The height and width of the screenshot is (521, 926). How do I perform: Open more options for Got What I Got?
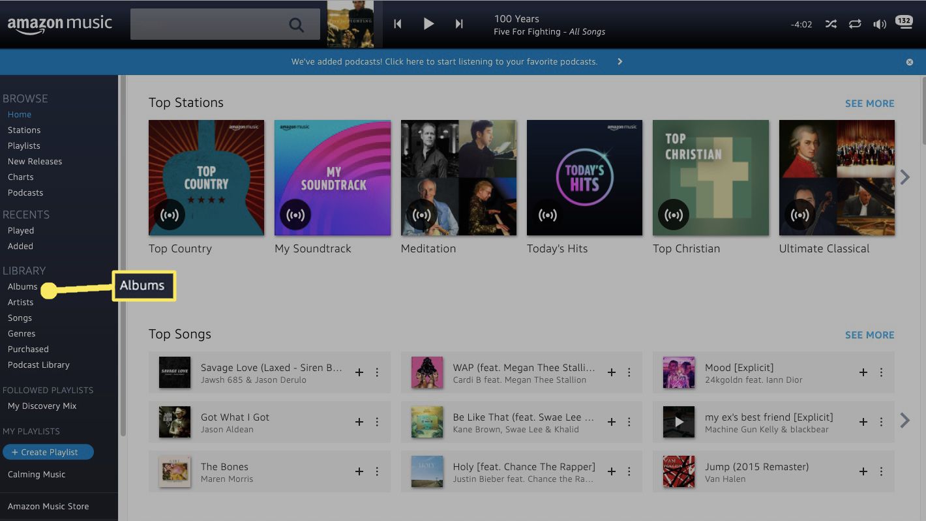click(x=377, y=422)
